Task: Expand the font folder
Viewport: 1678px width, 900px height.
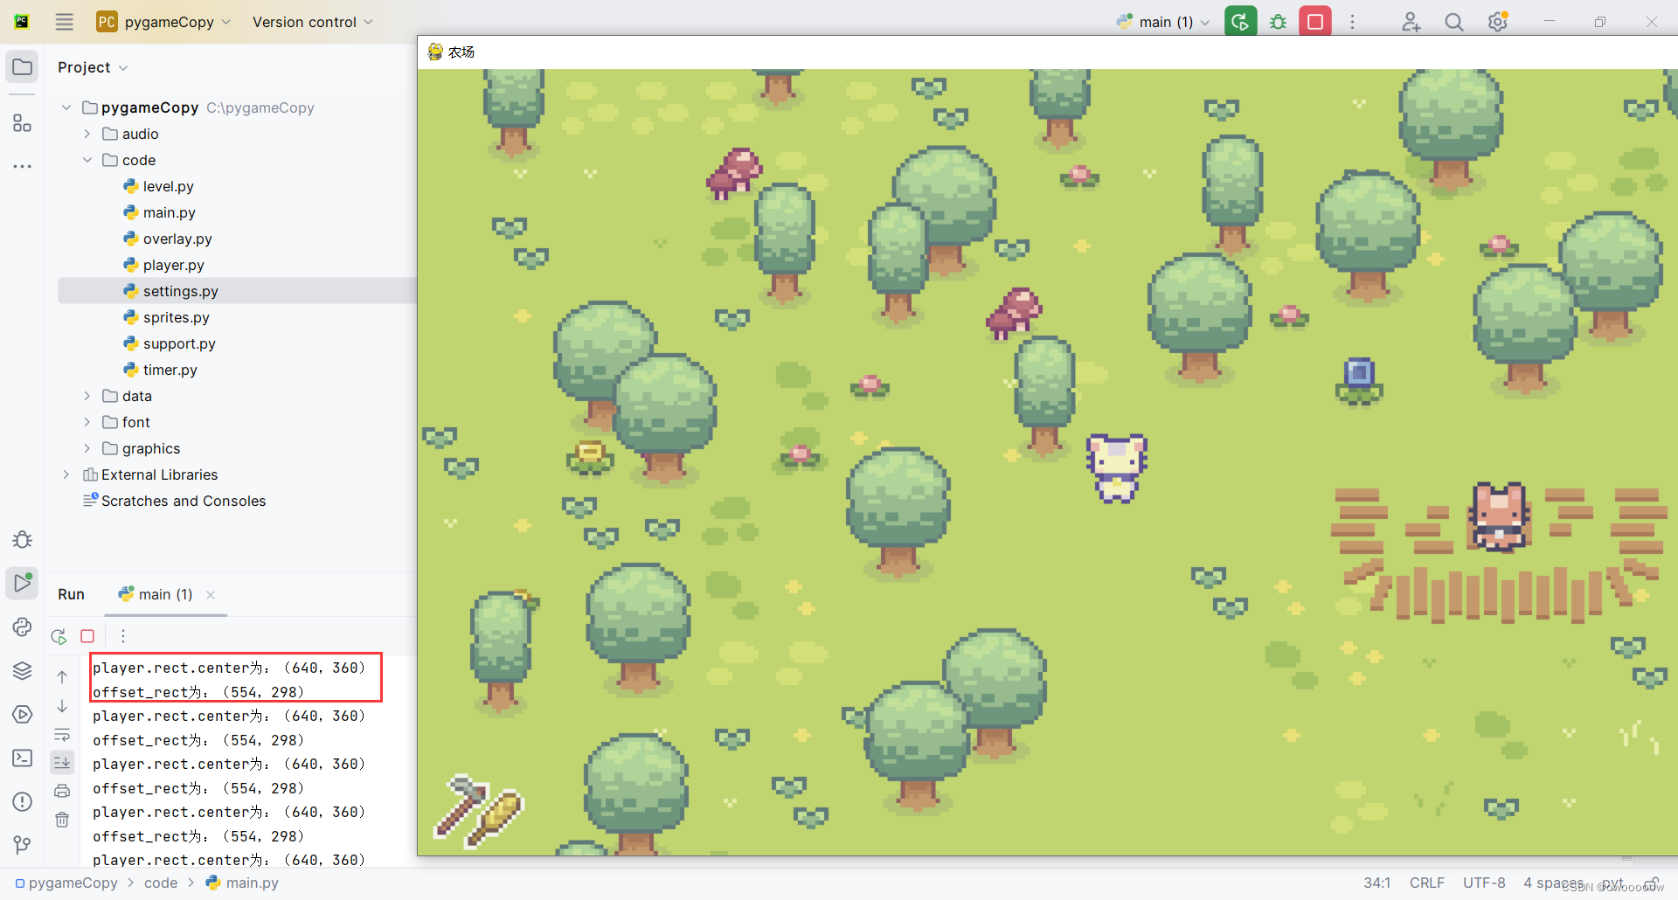Action: [x=87, y=422]
